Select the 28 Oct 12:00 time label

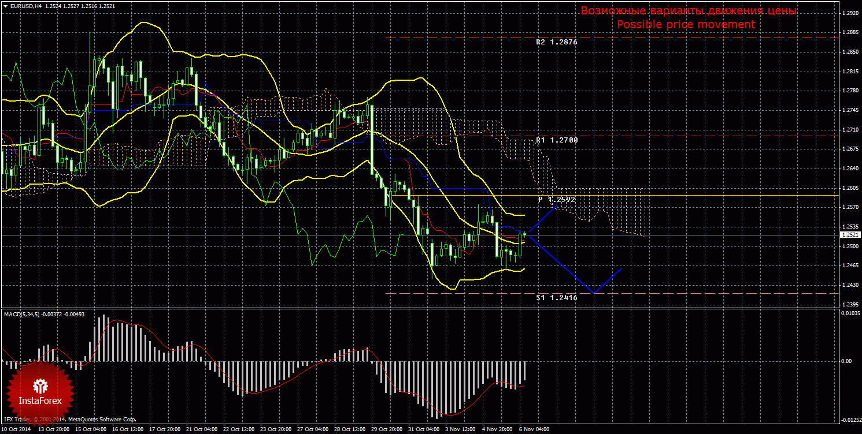(349, 429)
